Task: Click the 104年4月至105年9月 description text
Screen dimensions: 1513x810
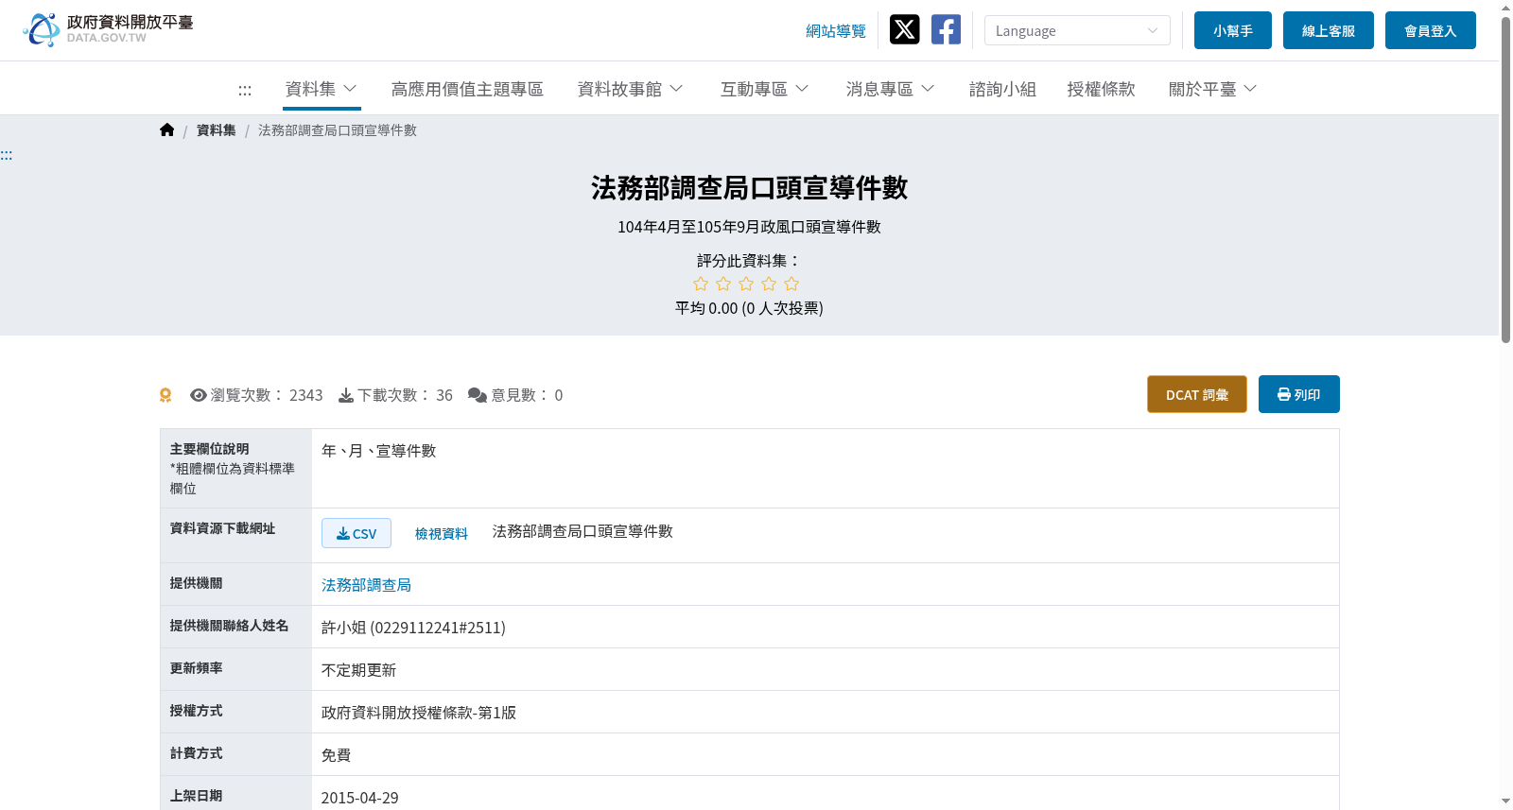Action: point(749,227)
